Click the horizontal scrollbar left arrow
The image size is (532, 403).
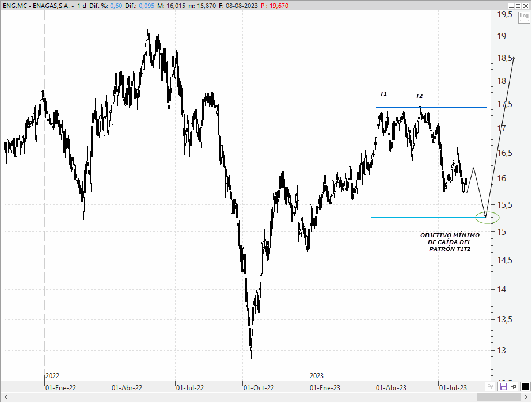[5, 397]
